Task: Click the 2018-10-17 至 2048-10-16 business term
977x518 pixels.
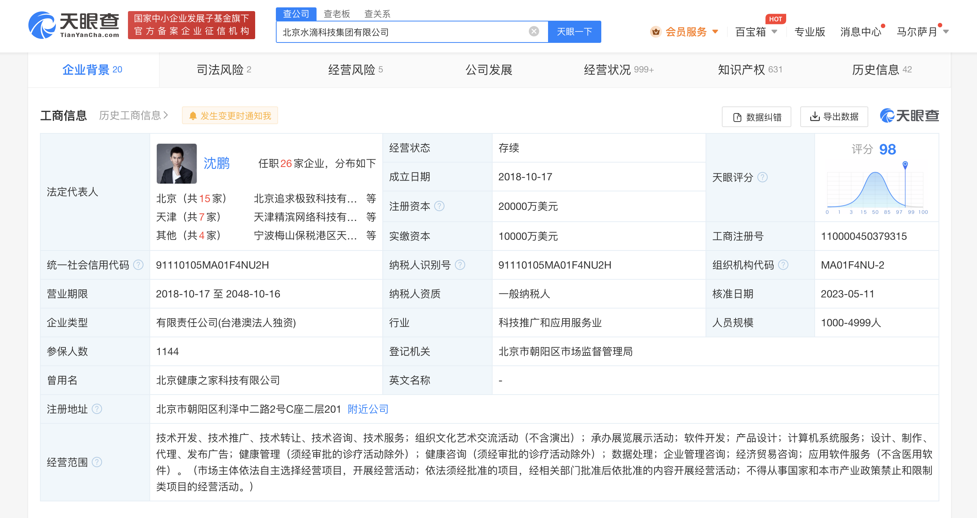Action: pyautogui.click(x=218, y=294)
